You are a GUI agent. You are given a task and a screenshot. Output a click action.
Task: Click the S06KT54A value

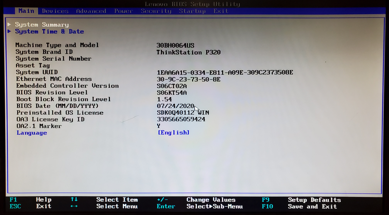(172, 93)
